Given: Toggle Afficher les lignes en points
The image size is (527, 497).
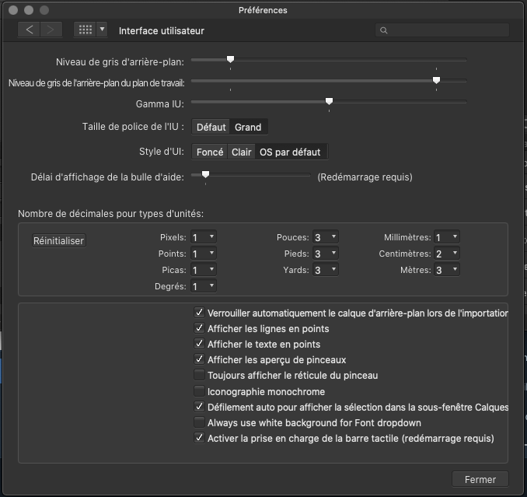Looking at the screenshot, I should coord(199,328).
